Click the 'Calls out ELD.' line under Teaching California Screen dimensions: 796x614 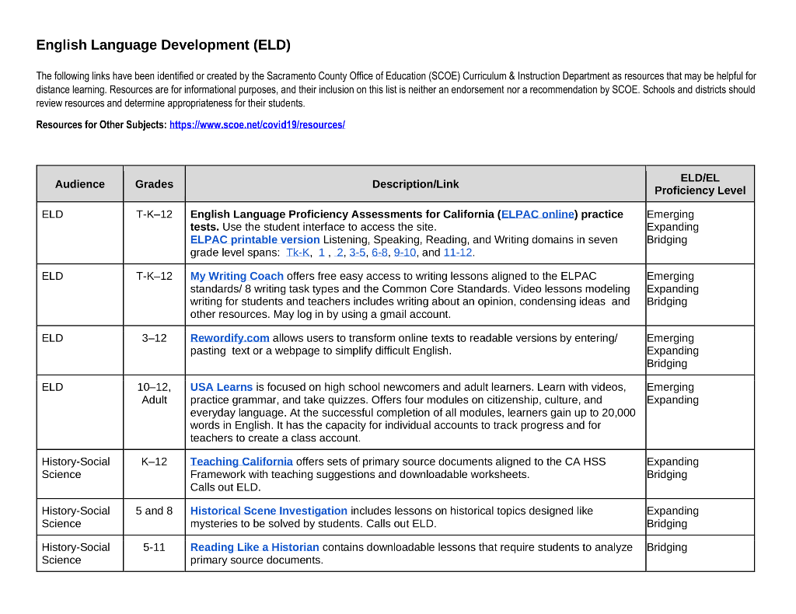[x=225, y=487]
